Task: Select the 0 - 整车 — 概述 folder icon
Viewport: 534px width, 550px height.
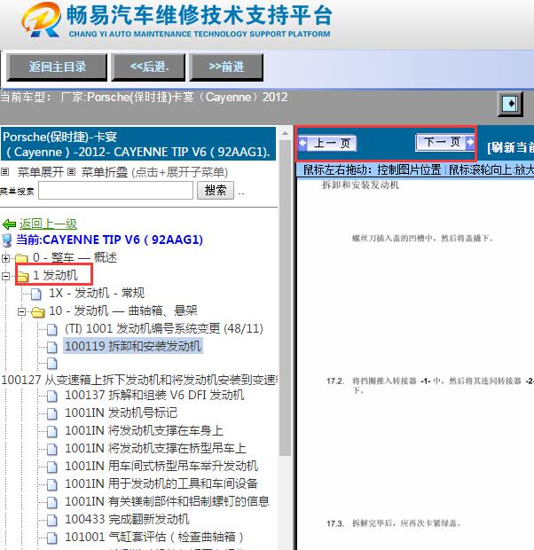Action: coord(22,258)
